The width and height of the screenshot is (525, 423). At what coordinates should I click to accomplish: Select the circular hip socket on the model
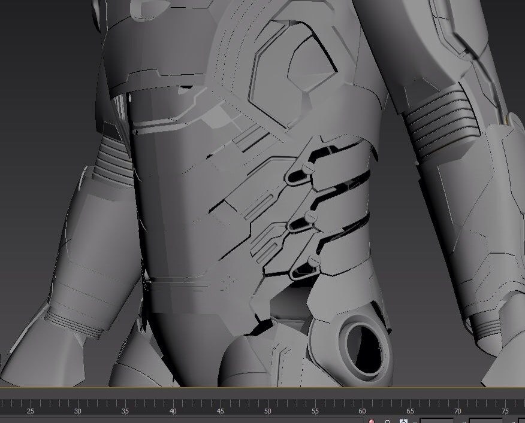pos(364,348)
